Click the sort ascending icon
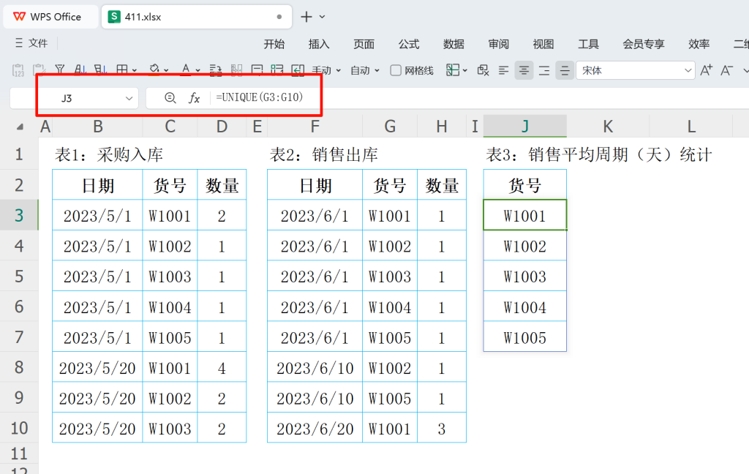 80,70
